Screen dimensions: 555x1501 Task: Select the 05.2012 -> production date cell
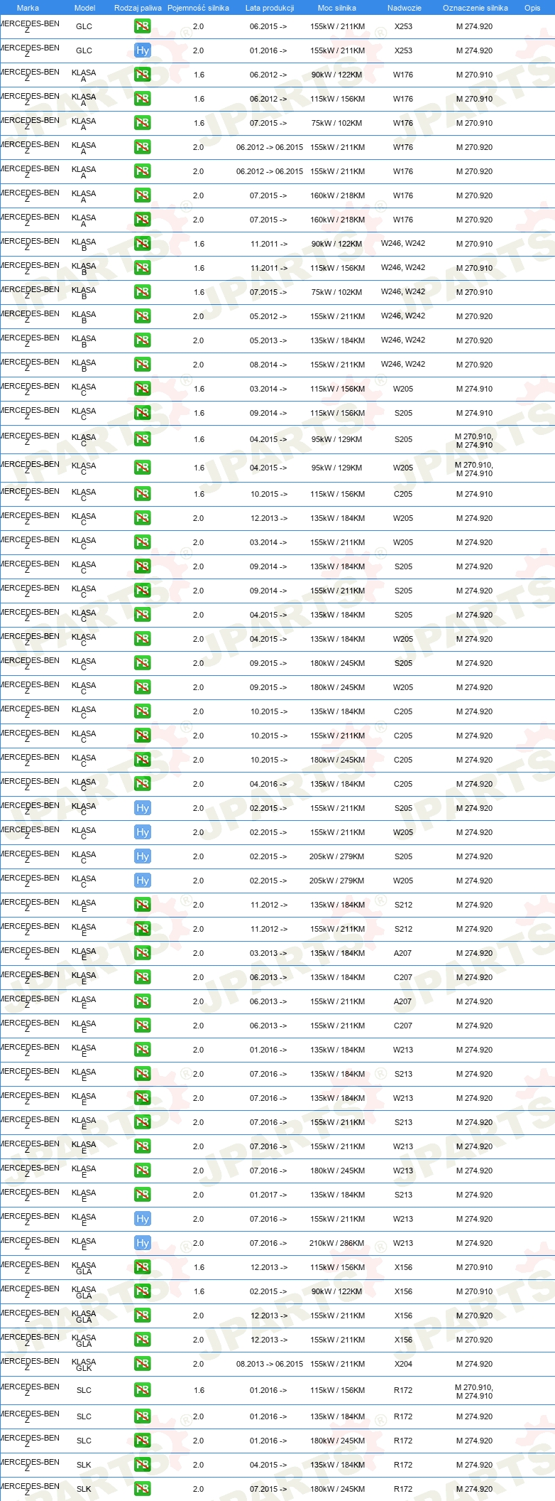(268, 316)
